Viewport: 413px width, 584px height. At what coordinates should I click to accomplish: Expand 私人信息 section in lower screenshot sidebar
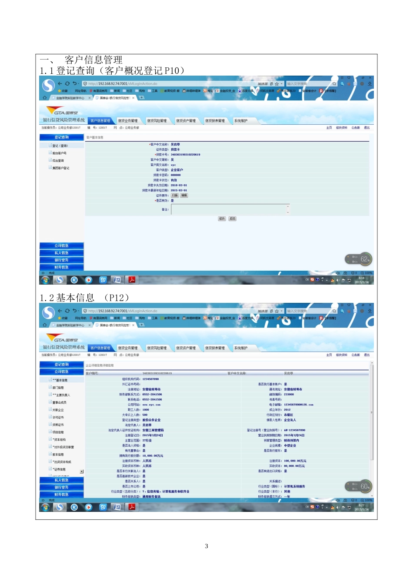(x=61, y=480)
